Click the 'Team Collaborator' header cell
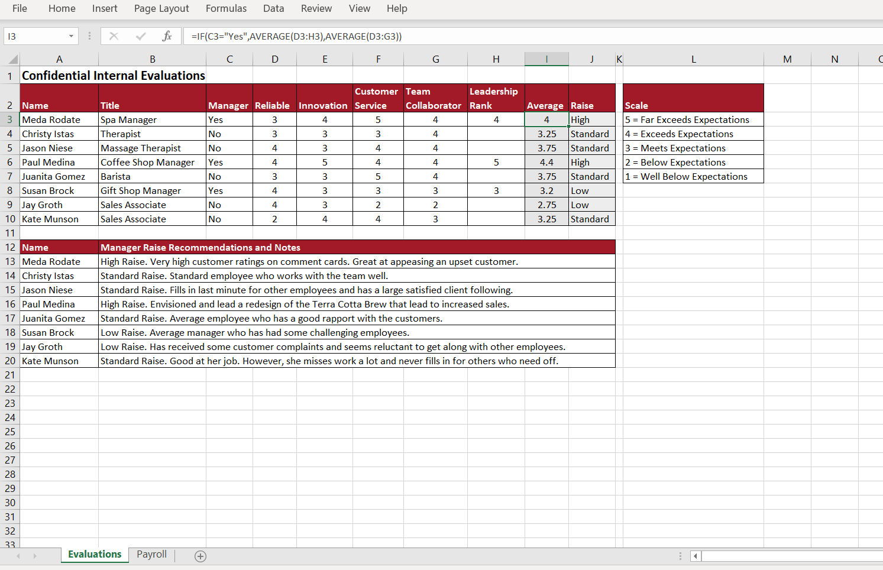Viewport: 883px width, 570px height. (435, 98)
